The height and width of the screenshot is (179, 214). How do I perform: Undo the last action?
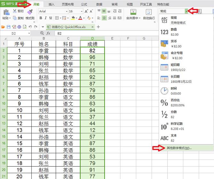tap(30, 27)
